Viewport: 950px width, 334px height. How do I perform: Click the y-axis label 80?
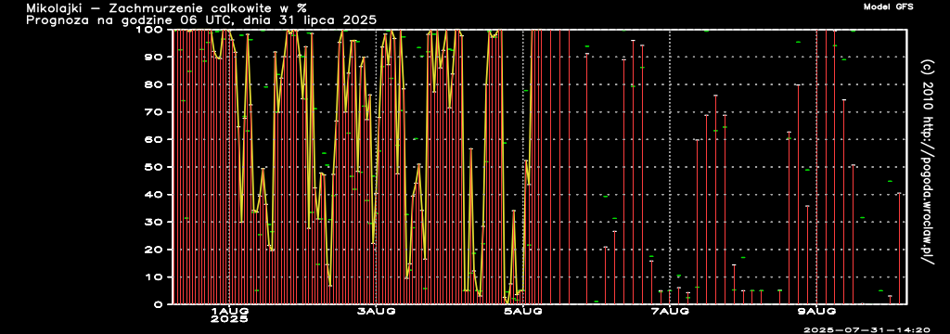[x=154, y=84]
